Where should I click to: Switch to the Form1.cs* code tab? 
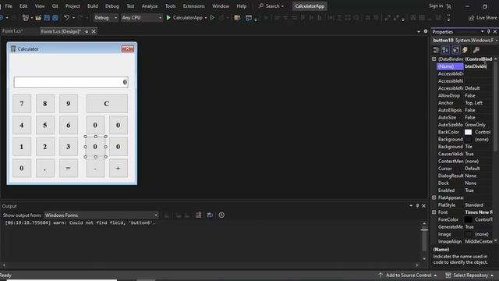[x=12, y=31]
